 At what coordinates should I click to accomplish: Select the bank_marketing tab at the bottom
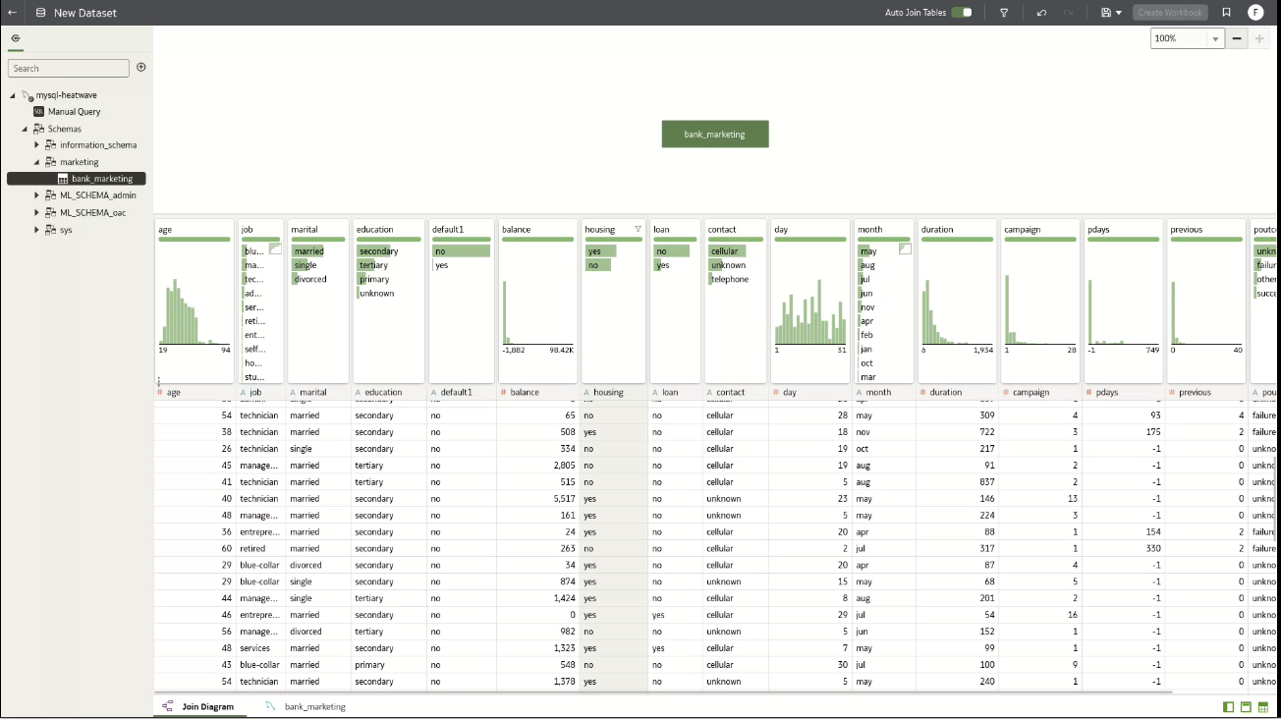(x=316, y=706)
